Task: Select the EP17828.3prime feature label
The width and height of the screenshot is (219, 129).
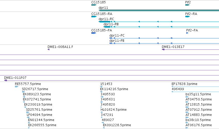Action: (184, 84)
